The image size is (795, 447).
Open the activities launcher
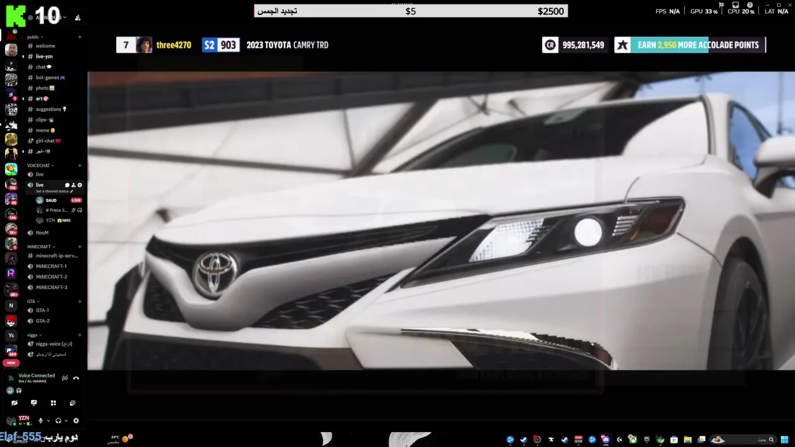pos(53,403)
